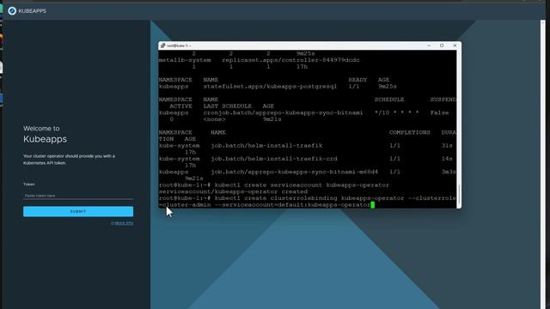
Task: Maximize the root@kube-1 terminal window
Action: coord(442,45)
